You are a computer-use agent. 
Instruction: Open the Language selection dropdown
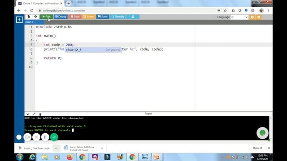tap(239, 17)
